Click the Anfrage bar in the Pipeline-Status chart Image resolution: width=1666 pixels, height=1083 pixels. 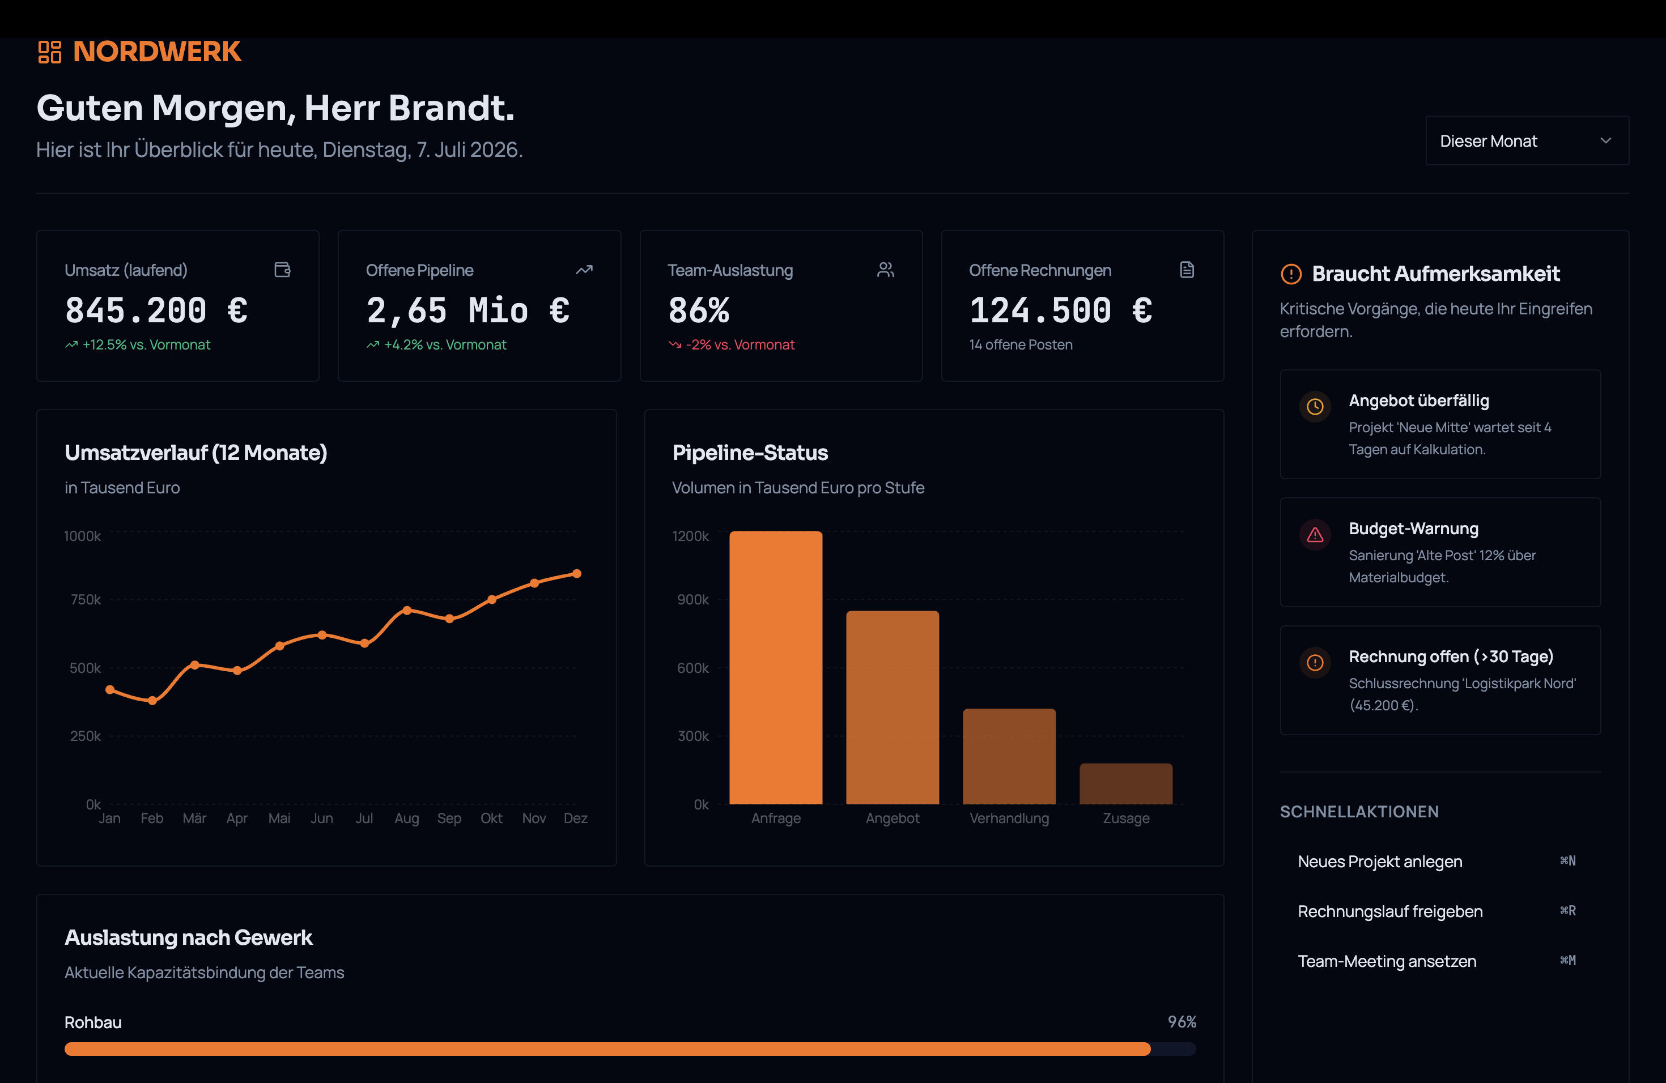[776, 667]
